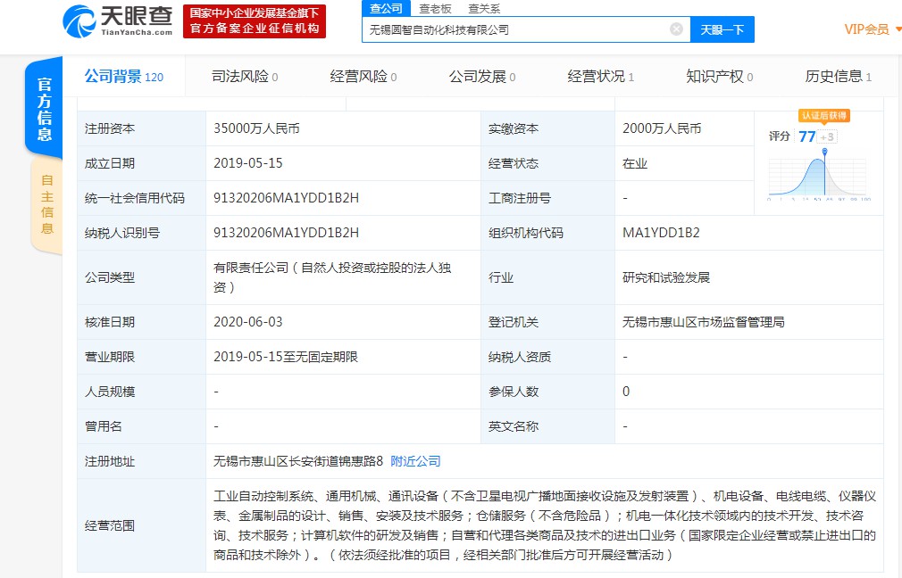This screenshot has width=902, height=578.
Task: Open the 自主信息 side tab
Action: [x=46, y=204]
